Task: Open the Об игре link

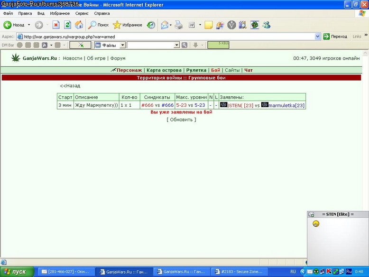Action: (x=96, y=58)
